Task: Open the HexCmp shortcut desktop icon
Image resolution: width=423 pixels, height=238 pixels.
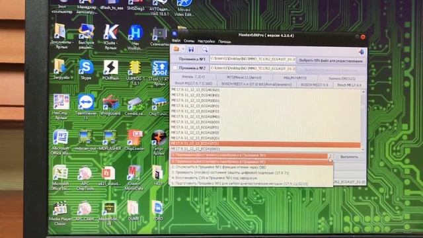Action: 61,106
